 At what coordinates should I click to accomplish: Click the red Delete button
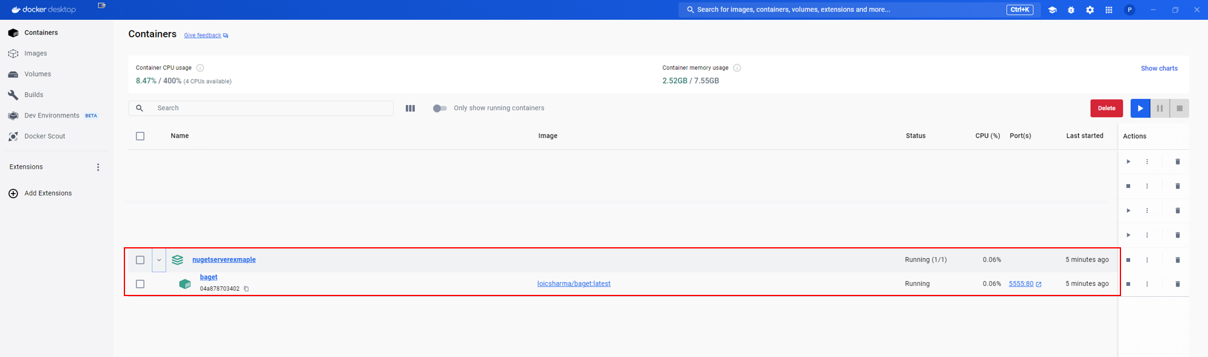[1106, 109]
